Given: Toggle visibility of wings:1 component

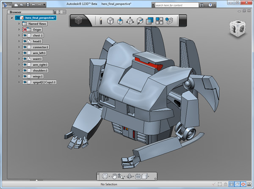Looking at the screenshot, I should (25, 76).
